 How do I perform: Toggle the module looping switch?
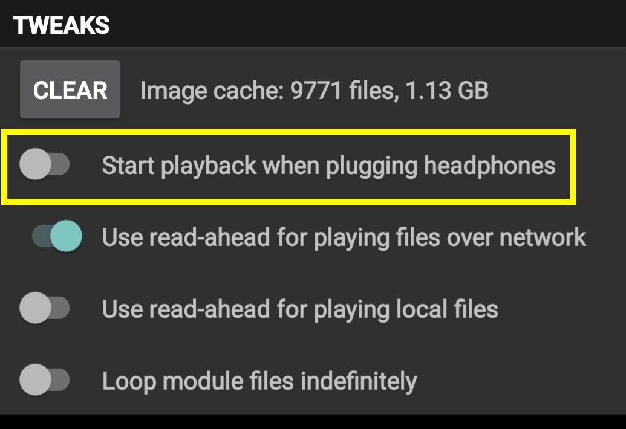[x=44, y=380]
